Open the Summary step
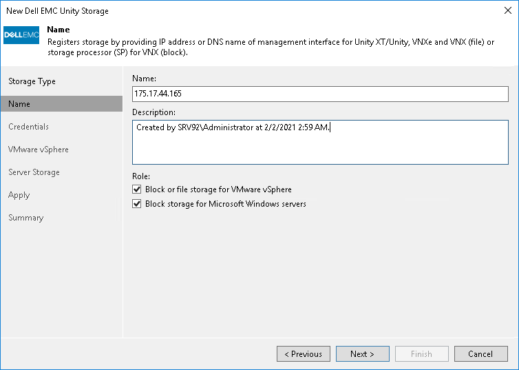This screenshot has width=519, height=370. [25, 218]
